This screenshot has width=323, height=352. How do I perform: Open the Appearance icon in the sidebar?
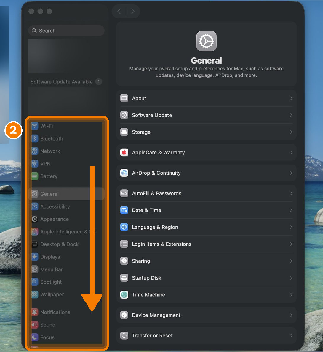(34, 219)
